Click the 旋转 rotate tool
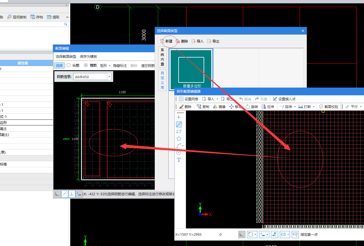Image resolution: width=364 pixels, height=246 pixels. tap(251, 107)
